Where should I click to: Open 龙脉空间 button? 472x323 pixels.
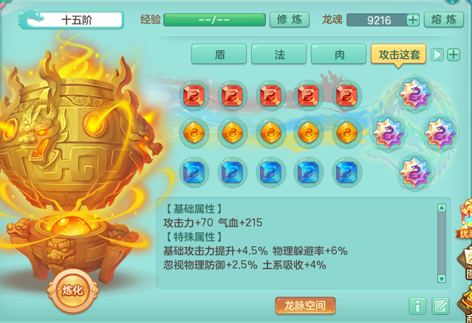coord(305,305)
